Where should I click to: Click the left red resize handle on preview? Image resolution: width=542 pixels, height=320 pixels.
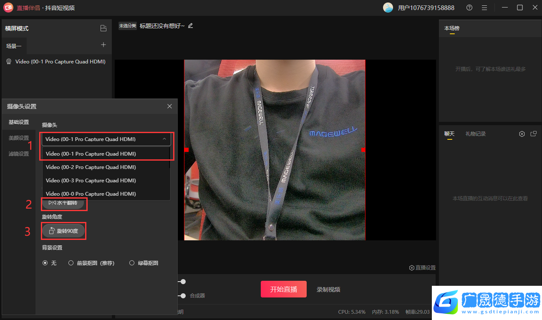coord(187,149)
